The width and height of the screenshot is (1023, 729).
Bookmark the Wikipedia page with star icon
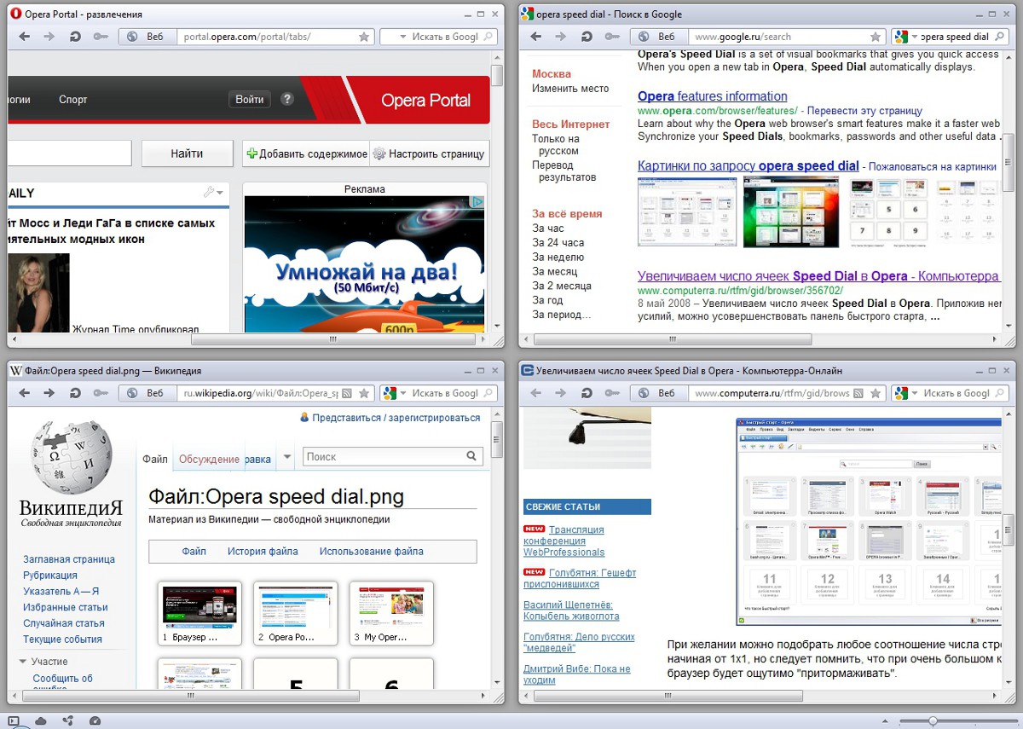[364, 393]
